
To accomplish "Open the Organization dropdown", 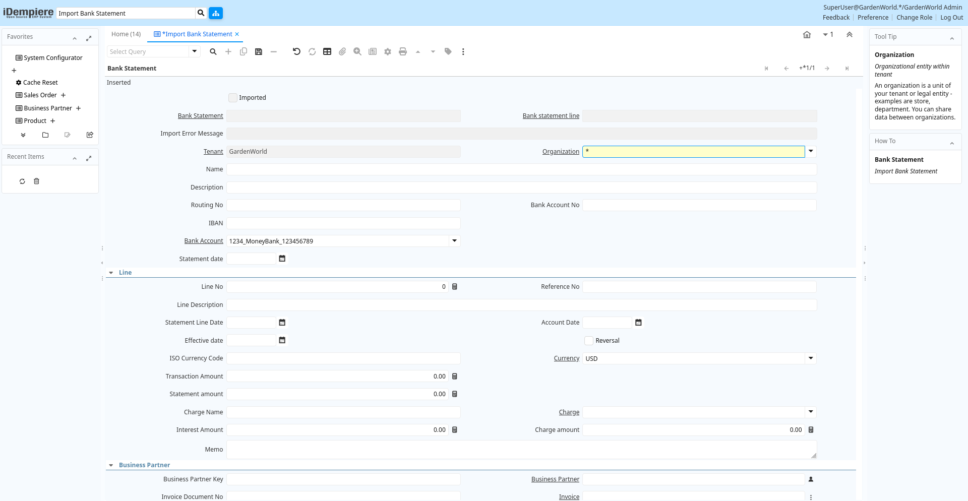I will click(811, 151).
